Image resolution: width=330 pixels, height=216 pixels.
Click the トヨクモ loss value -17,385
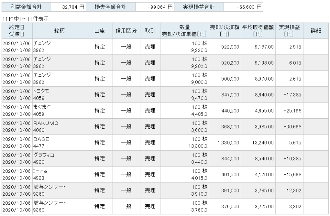[289, 95]
